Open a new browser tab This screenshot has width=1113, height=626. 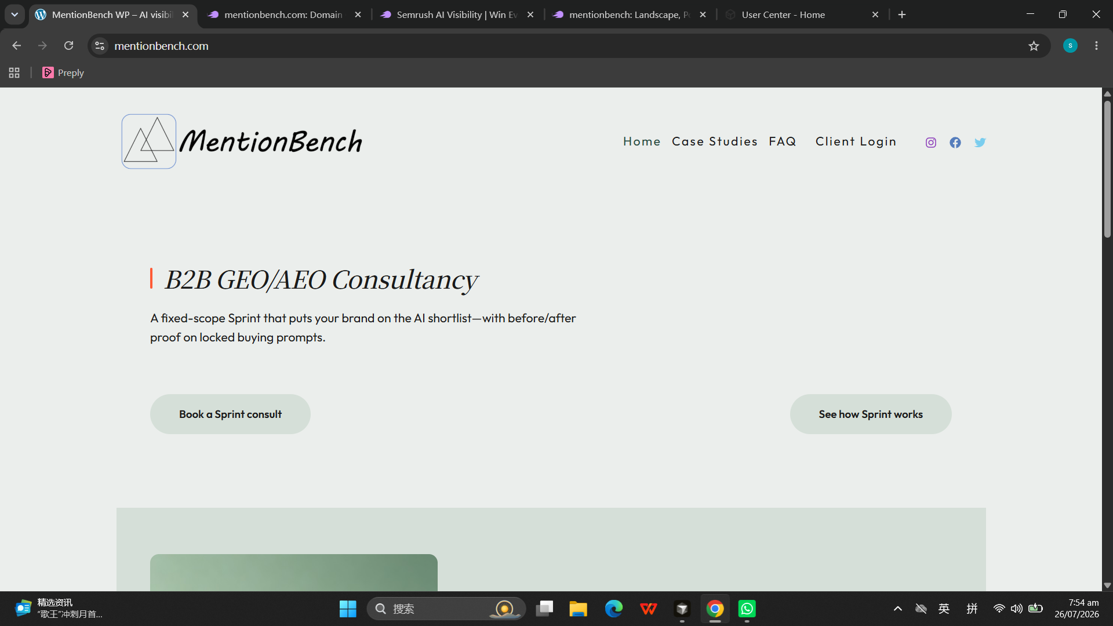[902, 14]
